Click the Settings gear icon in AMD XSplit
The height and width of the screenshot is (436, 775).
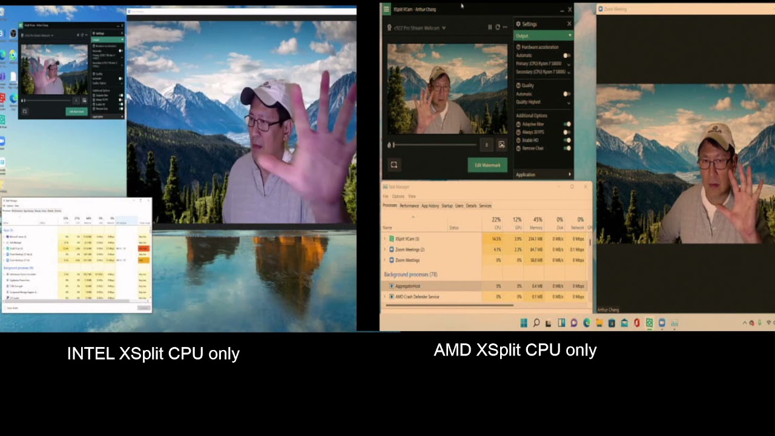[518, 24]
